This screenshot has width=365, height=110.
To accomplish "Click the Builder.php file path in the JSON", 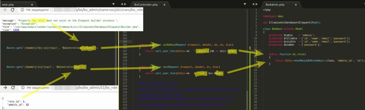I will click(76, 27).
